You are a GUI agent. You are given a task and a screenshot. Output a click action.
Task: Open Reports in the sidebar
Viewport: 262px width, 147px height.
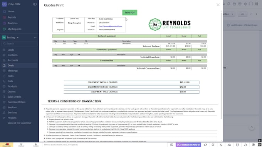click(12, 17)
